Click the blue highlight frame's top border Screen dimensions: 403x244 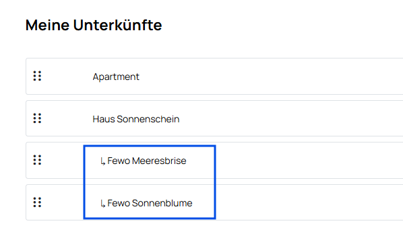150,146
